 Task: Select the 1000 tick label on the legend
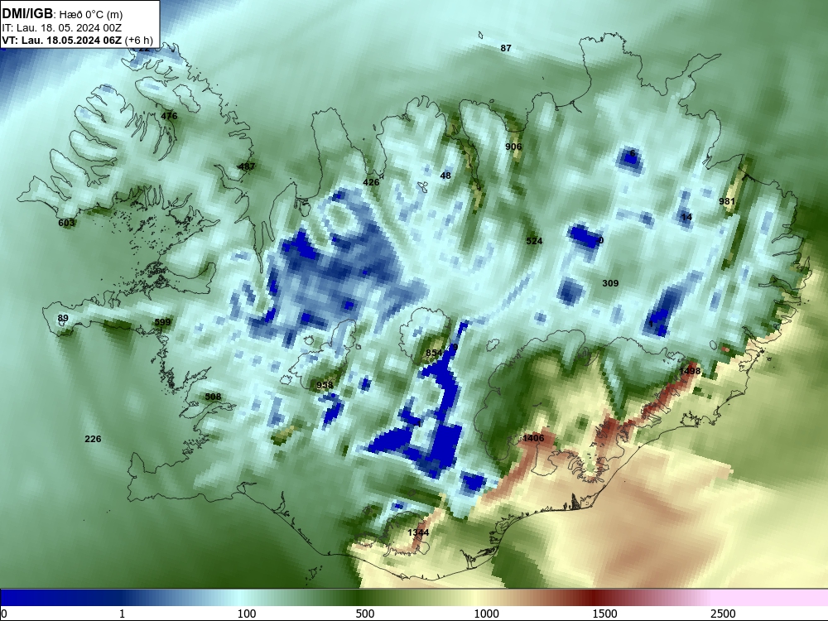tap(486, 614)
